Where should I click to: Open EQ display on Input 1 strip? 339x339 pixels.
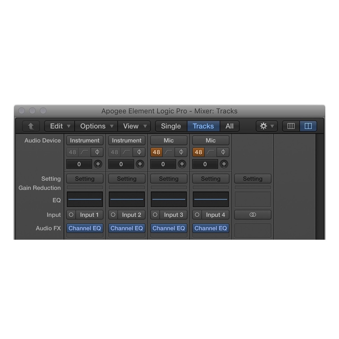(85, 199)
